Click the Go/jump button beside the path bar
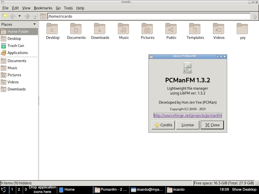 point(254,16)
